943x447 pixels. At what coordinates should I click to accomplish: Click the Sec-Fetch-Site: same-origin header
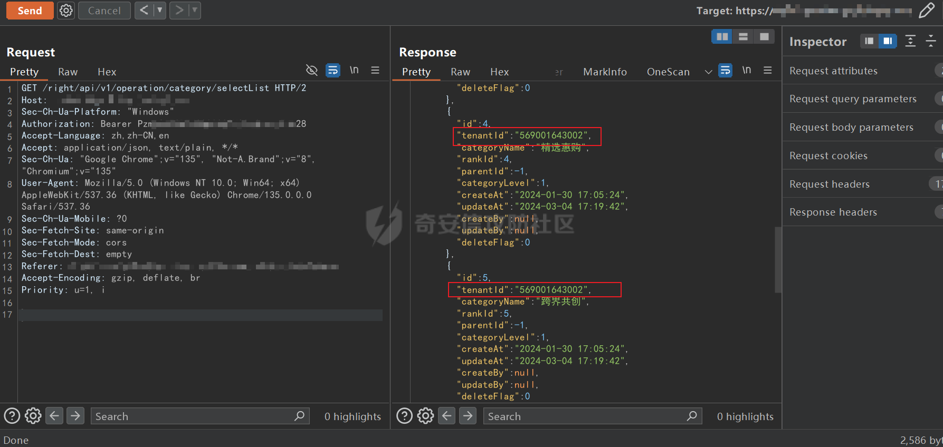click(92, 230)
